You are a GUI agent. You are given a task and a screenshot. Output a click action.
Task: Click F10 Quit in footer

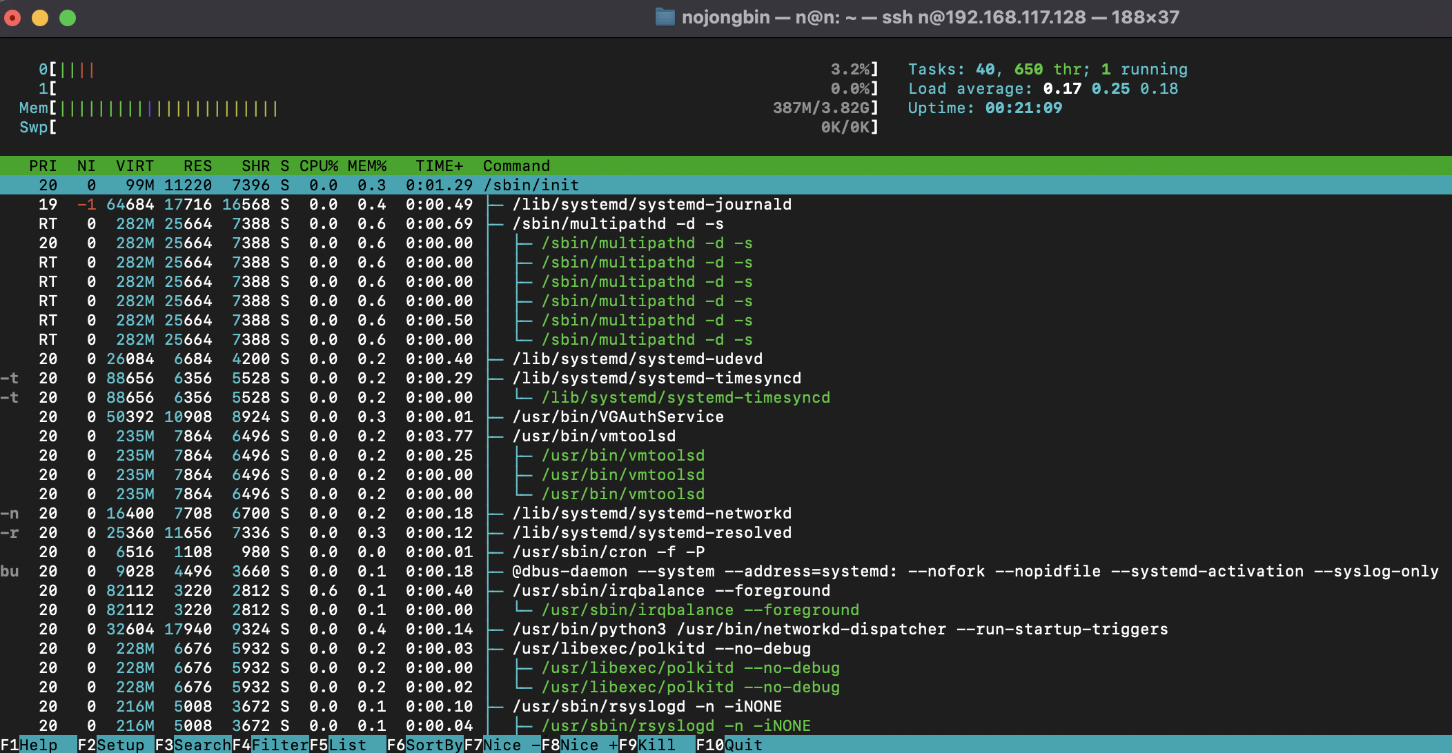(729, 745)
